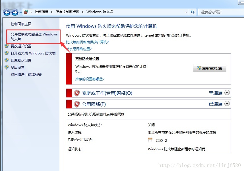Click the Back navigation arrow
Viewport: 244px width, 171px height.
[x=7, y=12]
